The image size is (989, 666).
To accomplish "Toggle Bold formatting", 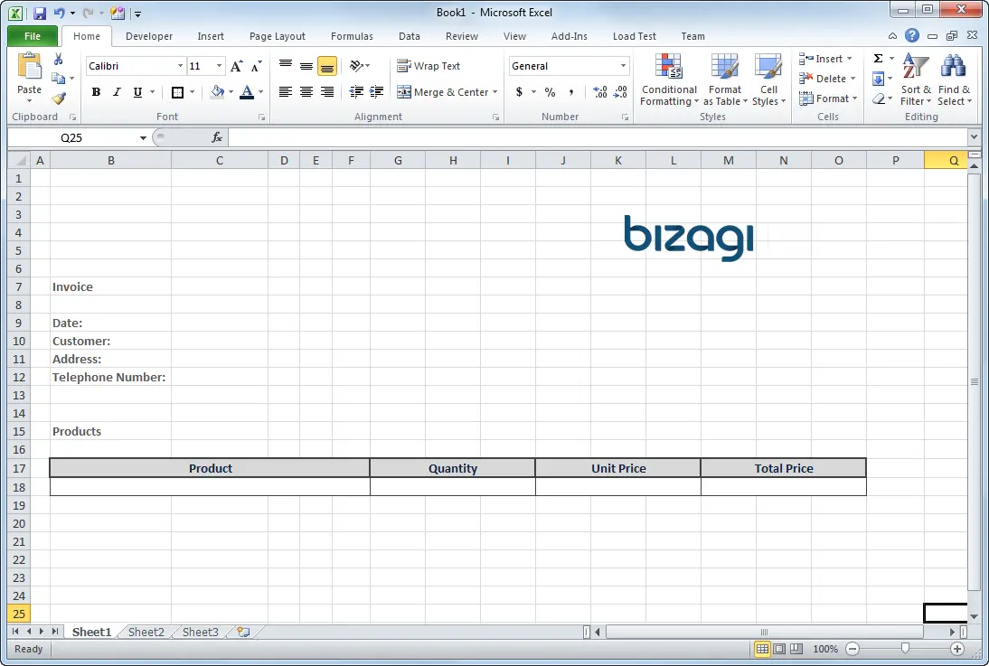I will [x=96, y=92].
